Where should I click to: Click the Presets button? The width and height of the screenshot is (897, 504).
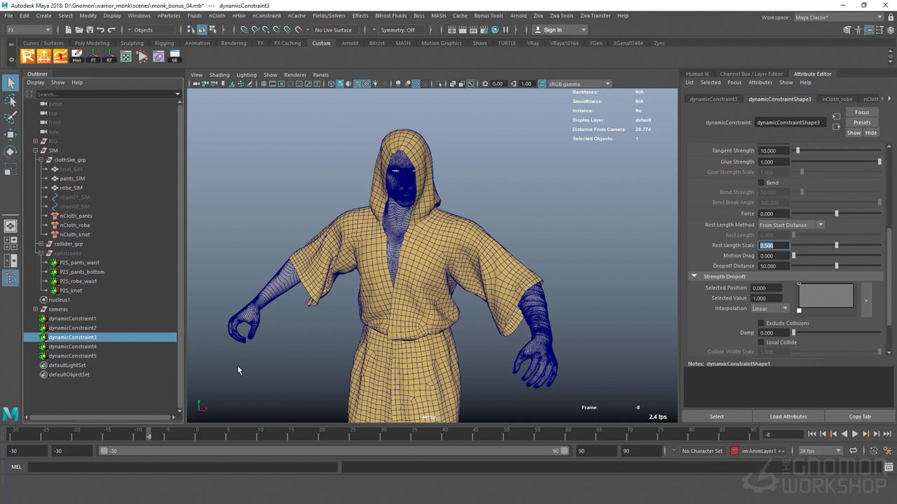pyautogui.click(x=862, y=122)
